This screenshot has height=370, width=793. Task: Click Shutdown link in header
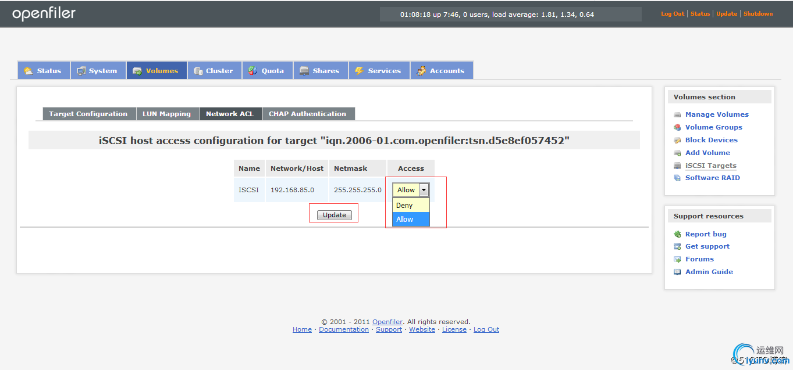coord(758,14)
